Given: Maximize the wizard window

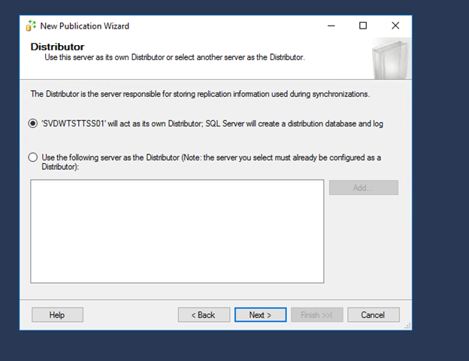Looking at the screenshot, I should click(363, 26).
